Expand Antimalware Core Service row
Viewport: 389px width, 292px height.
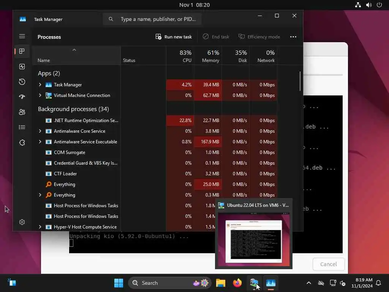[40, 131]
